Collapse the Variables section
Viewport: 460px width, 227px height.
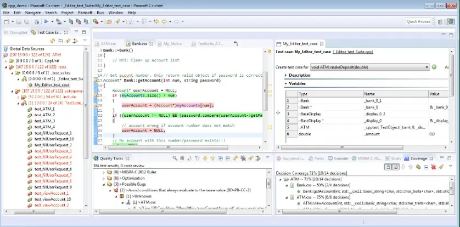coord(286,83)
